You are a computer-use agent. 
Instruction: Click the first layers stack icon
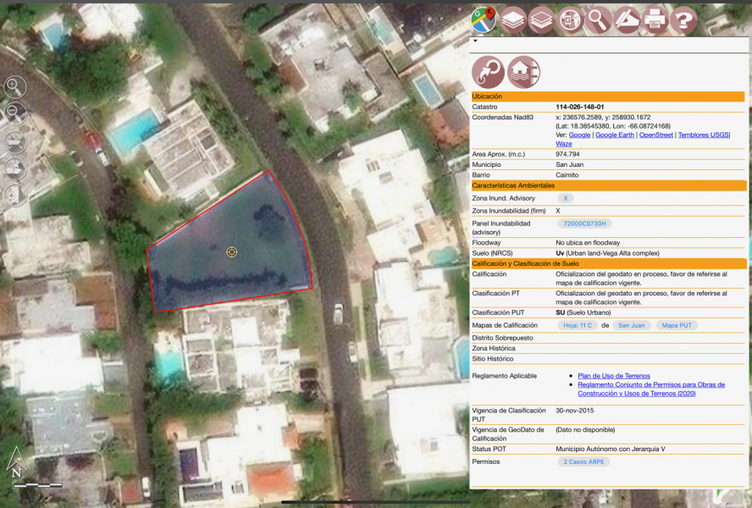click(x=513, y=19)
